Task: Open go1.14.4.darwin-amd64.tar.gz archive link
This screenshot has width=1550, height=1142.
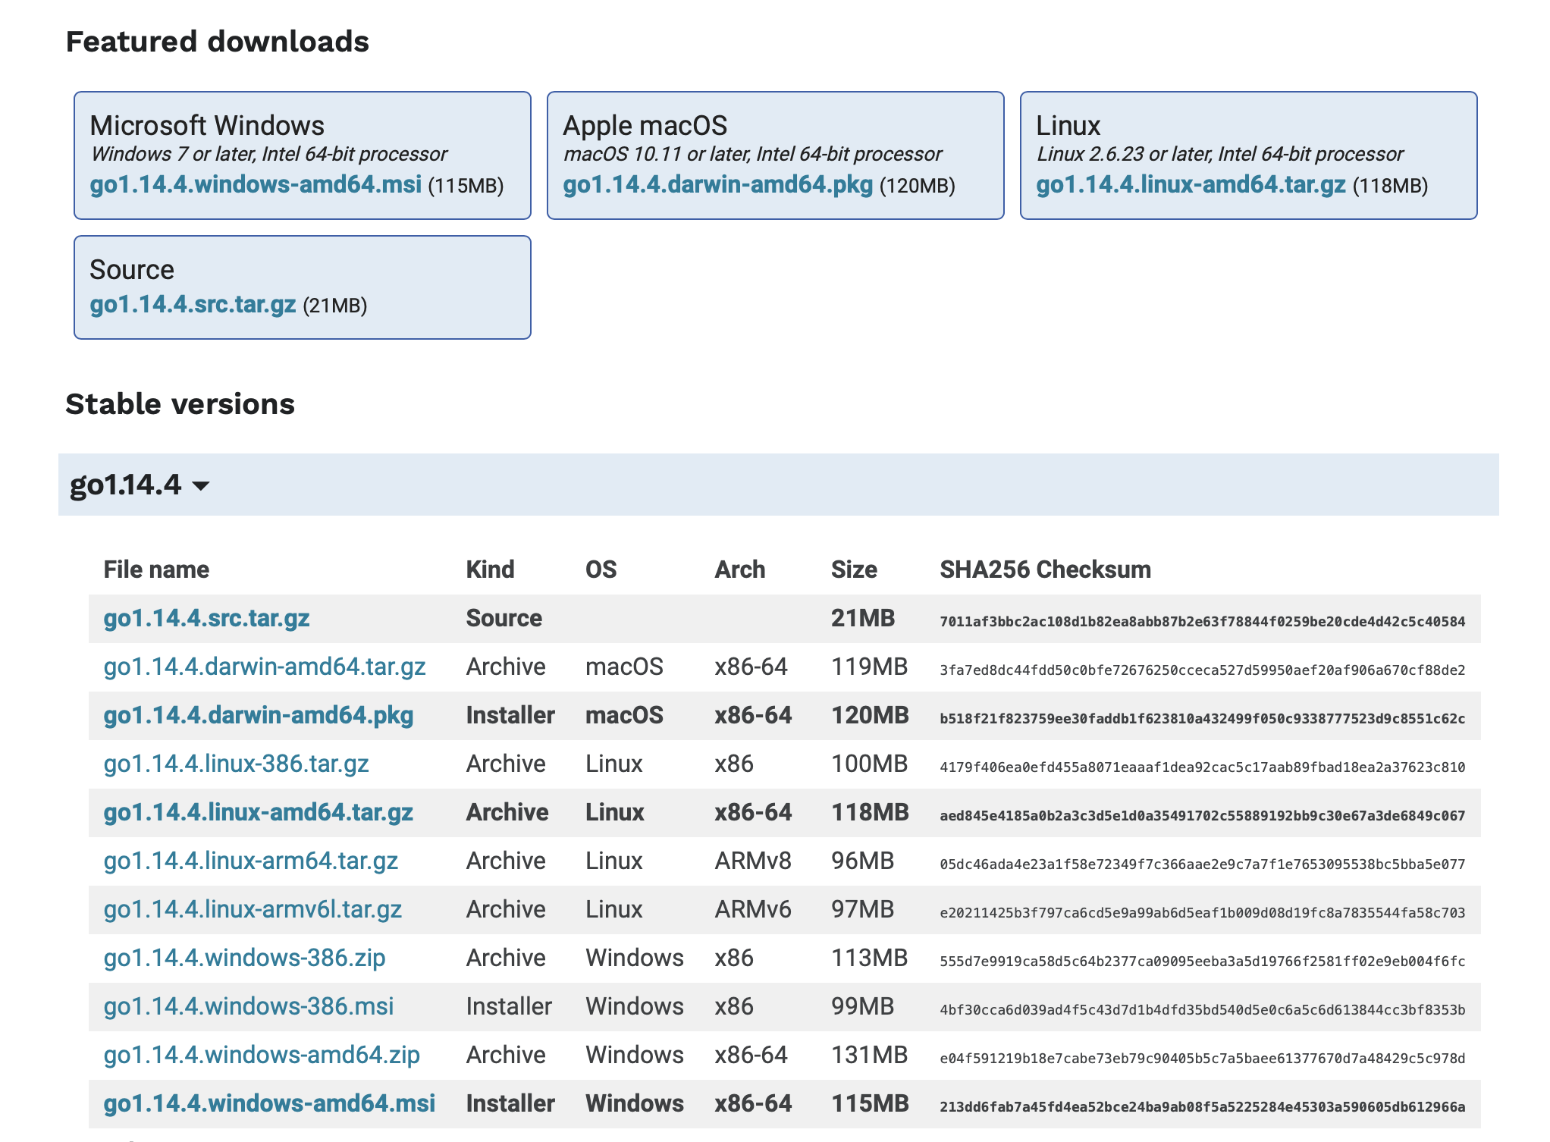Action: [264, 667]
